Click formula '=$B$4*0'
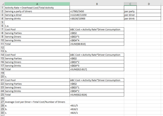163x116 pixels. [x=97, y=66]
